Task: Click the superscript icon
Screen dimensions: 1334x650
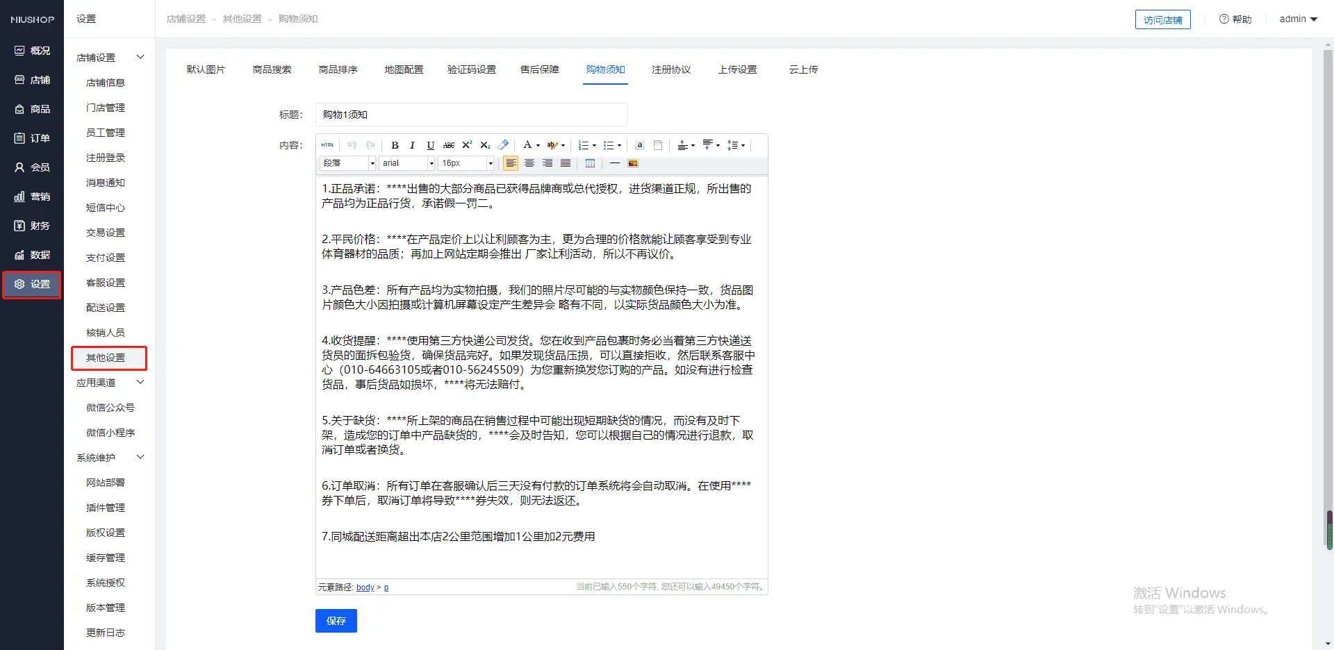Action: tap(467, 145)
